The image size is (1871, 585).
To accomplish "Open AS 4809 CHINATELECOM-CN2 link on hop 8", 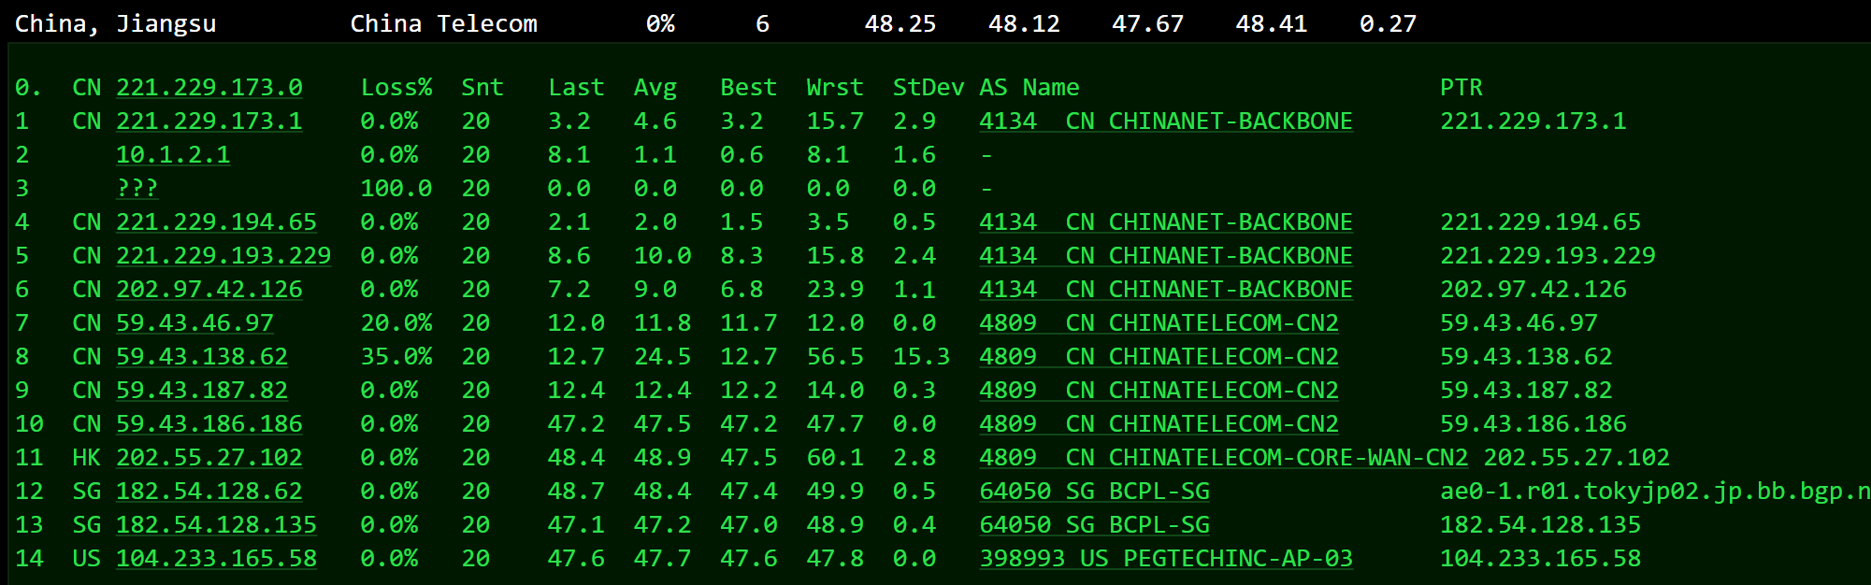I will 1159,357.
